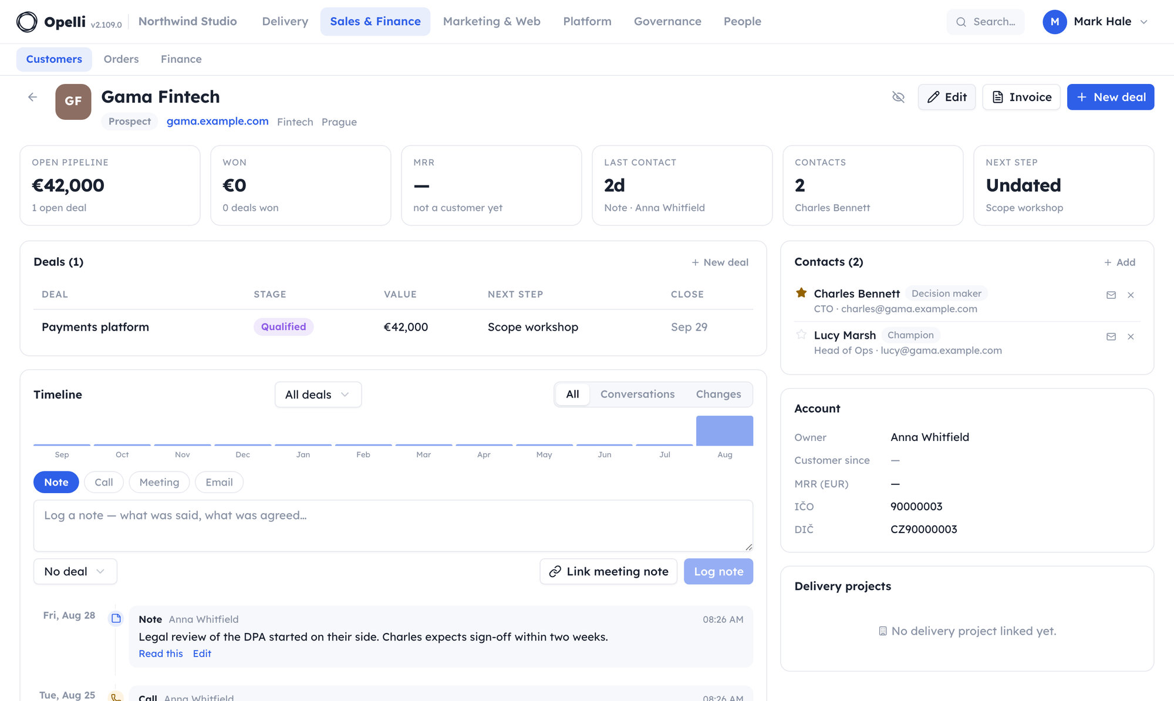Select the Sales & Finance section
Screen dimensions: 1174x701
375,22
